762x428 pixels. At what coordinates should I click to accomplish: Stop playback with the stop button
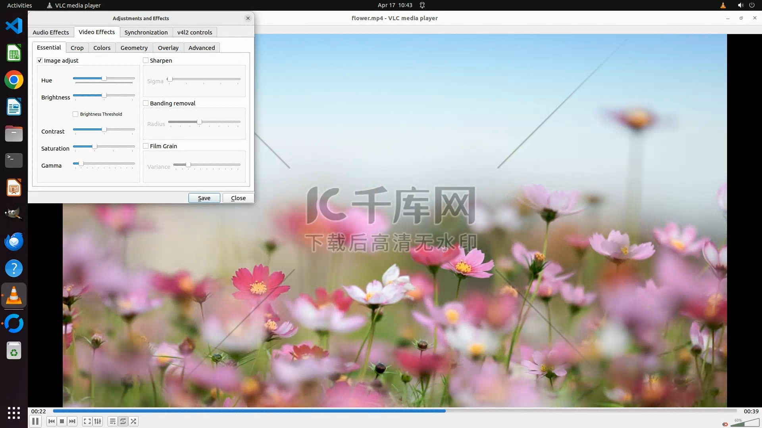[62, 421]
